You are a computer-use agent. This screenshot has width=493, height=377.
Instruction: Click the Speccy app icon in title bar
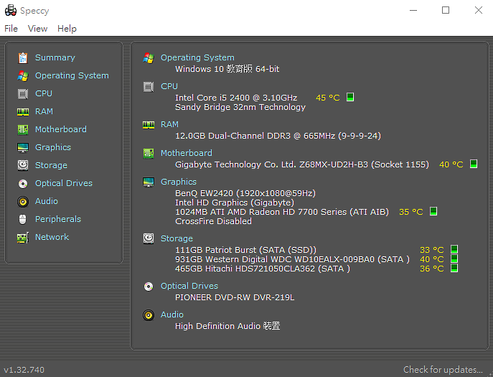click(x=11, y=10)
